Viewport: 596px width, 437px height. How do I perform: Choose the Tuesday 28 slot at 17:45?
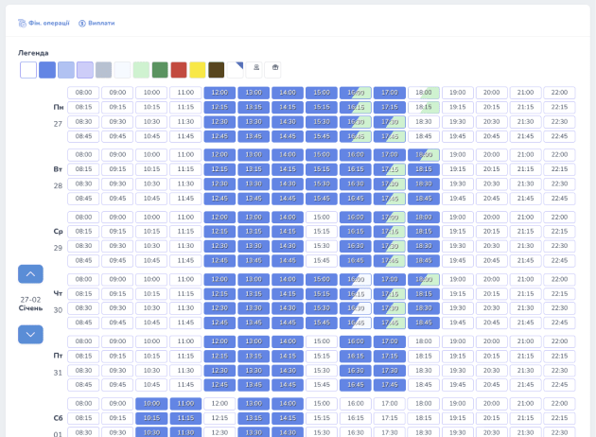click(390, 199)
